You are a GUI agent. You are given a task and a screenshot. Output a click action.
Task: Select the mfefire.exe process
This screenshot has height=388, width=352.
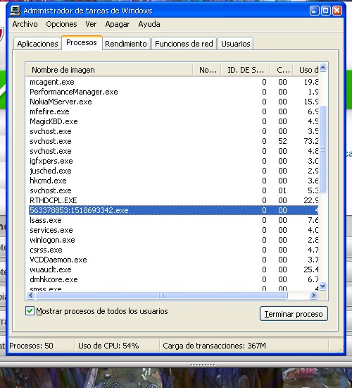click(174, 111)
